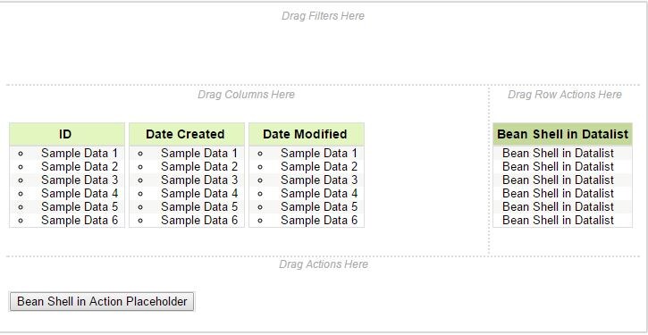Click bullet beside Sample Data 4 in Date Created
This screenshot has height=335, width=648.
tap(140, 194)
